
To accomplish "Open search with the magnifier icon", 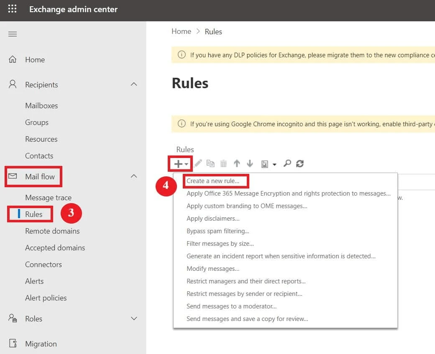I will tap(287, 163).
